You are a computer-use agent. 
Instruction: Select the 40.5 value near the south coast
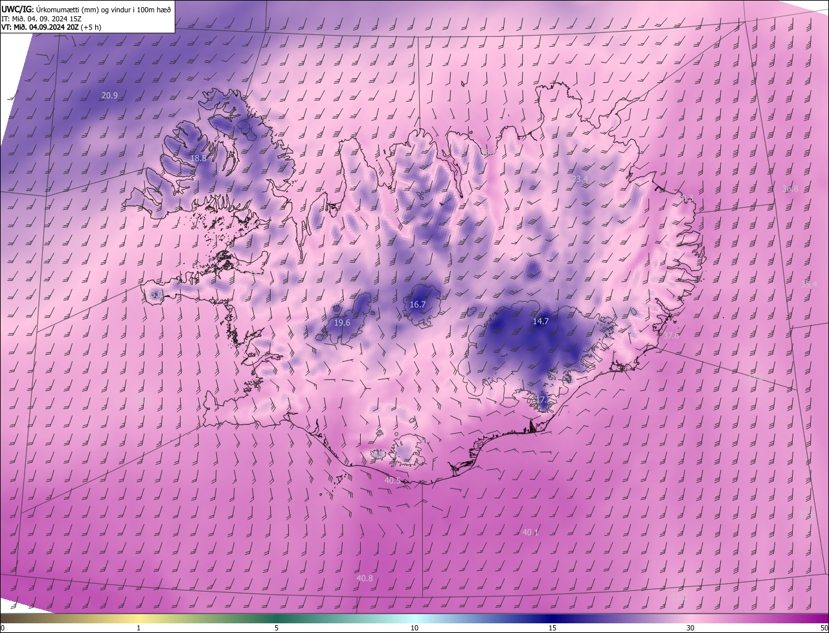(x=392, y=480)
